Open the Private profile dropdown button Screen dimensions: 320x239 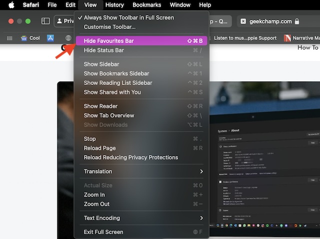64,21
